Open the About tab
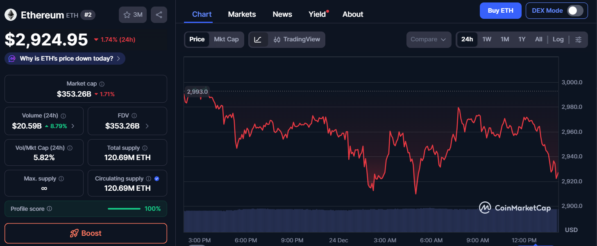Viewport: 597px width, 246px height. 353,14
